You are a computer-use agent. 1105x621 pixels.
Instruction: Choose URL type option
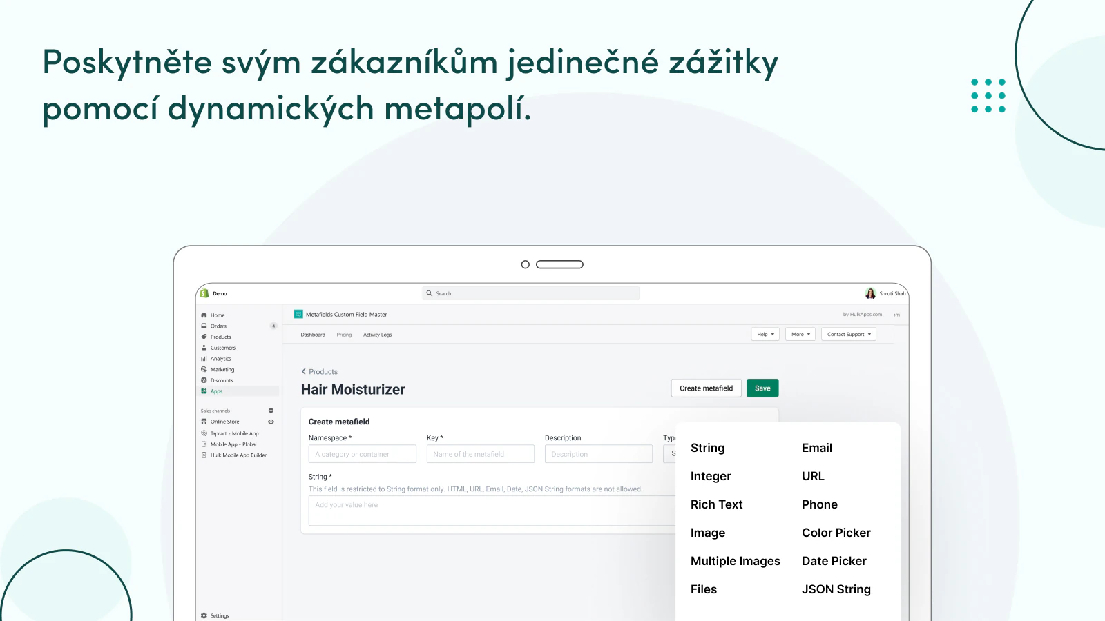(813, 476)
